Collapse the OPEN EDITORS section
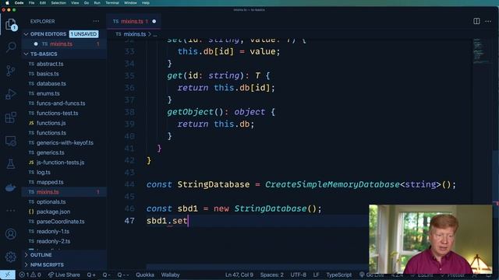The width and height of the screenshot is (499, 280). pyautogui.click(x=45, y=34)
